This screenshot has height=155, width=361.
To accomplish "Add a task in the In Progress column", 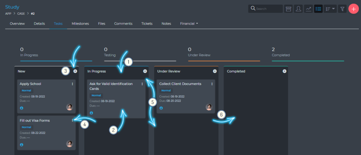I will point(145,71).
